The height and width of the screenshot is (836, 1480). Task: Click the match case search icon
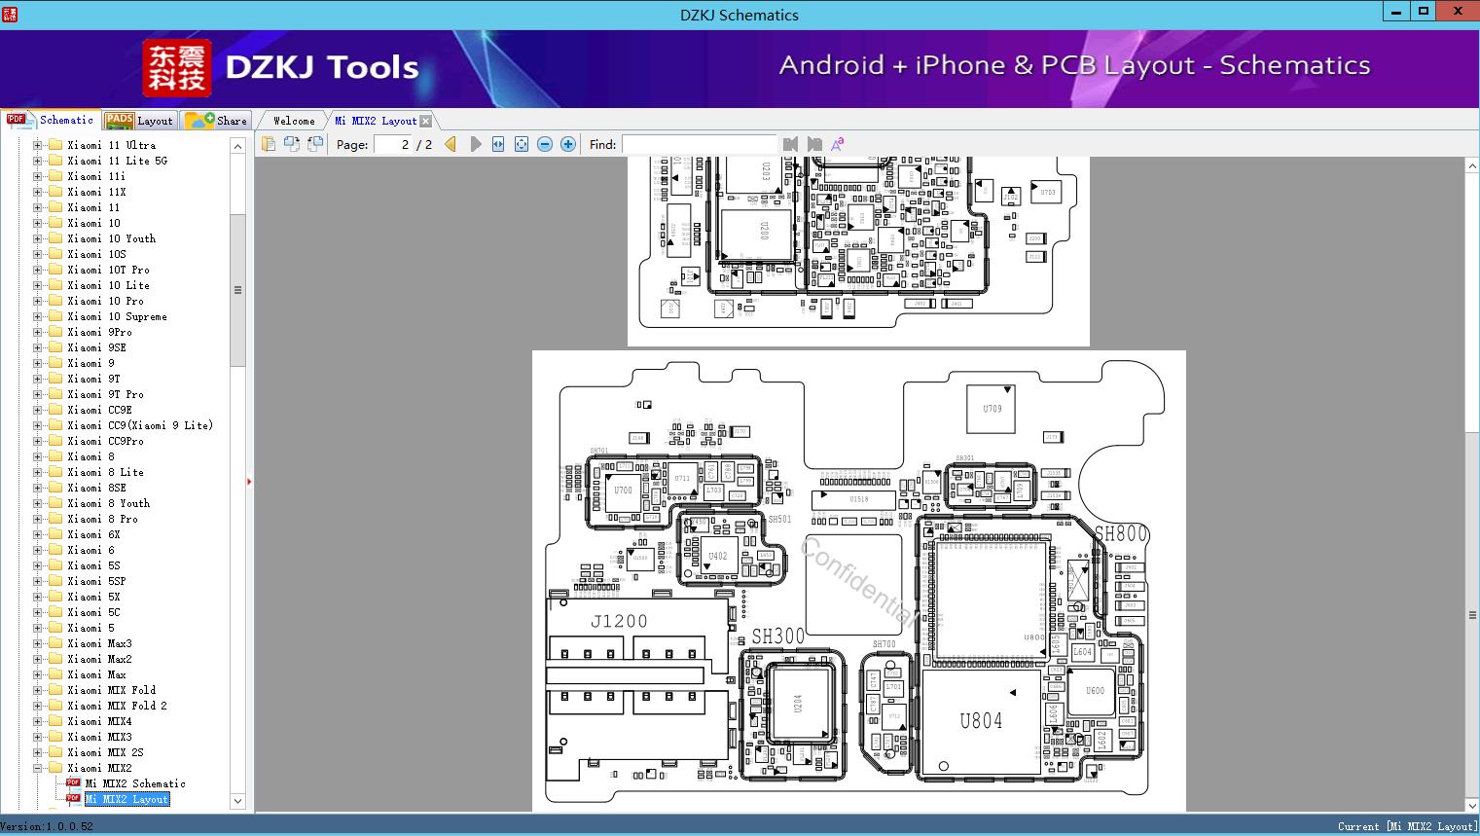click(837, 144)
